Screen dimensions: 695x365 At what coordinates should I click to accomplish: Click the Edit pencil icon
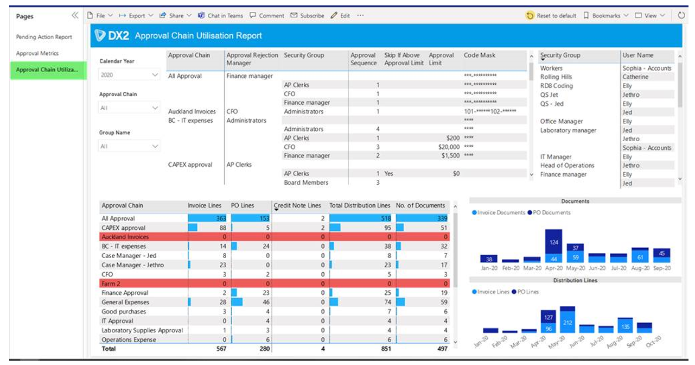334,16
